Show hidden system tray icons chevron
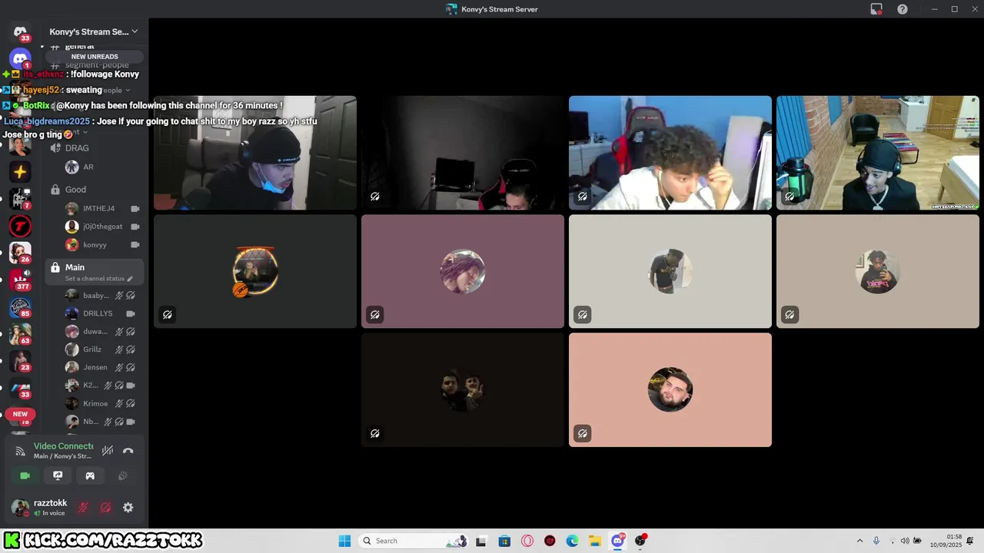The image size is (984, 553). (x=859, y=541)
